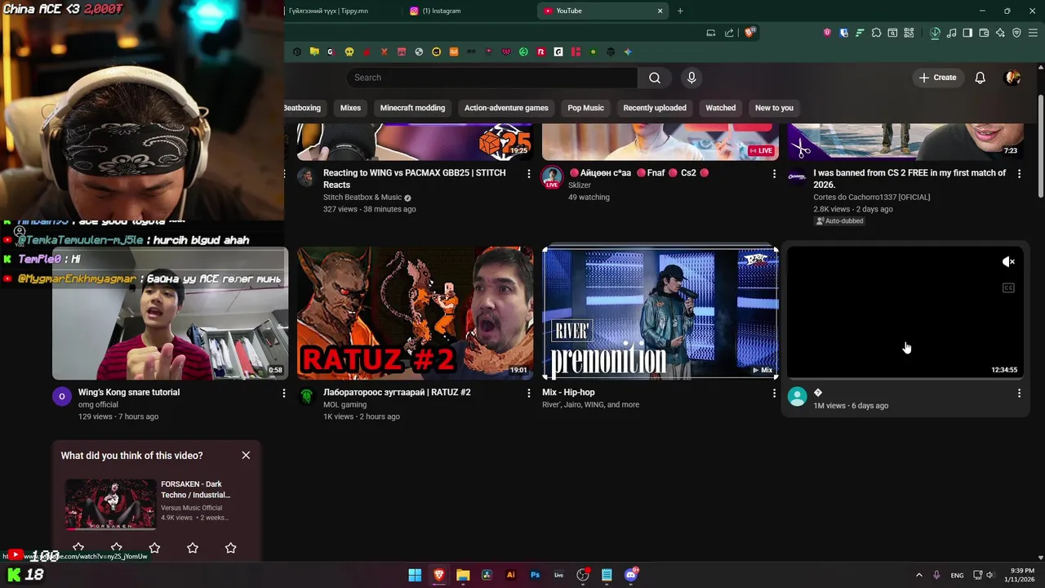This screenshot has height=588, width=1045.
Task: Open Adobe Illustrator from the taskbar
Action: (511, 575)
